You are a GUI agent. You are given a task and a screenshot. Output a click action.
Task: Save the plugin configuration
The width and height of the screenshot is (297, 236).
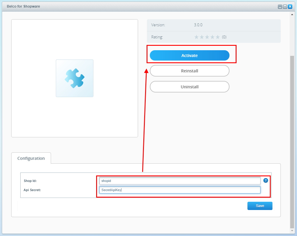point(260,206)
